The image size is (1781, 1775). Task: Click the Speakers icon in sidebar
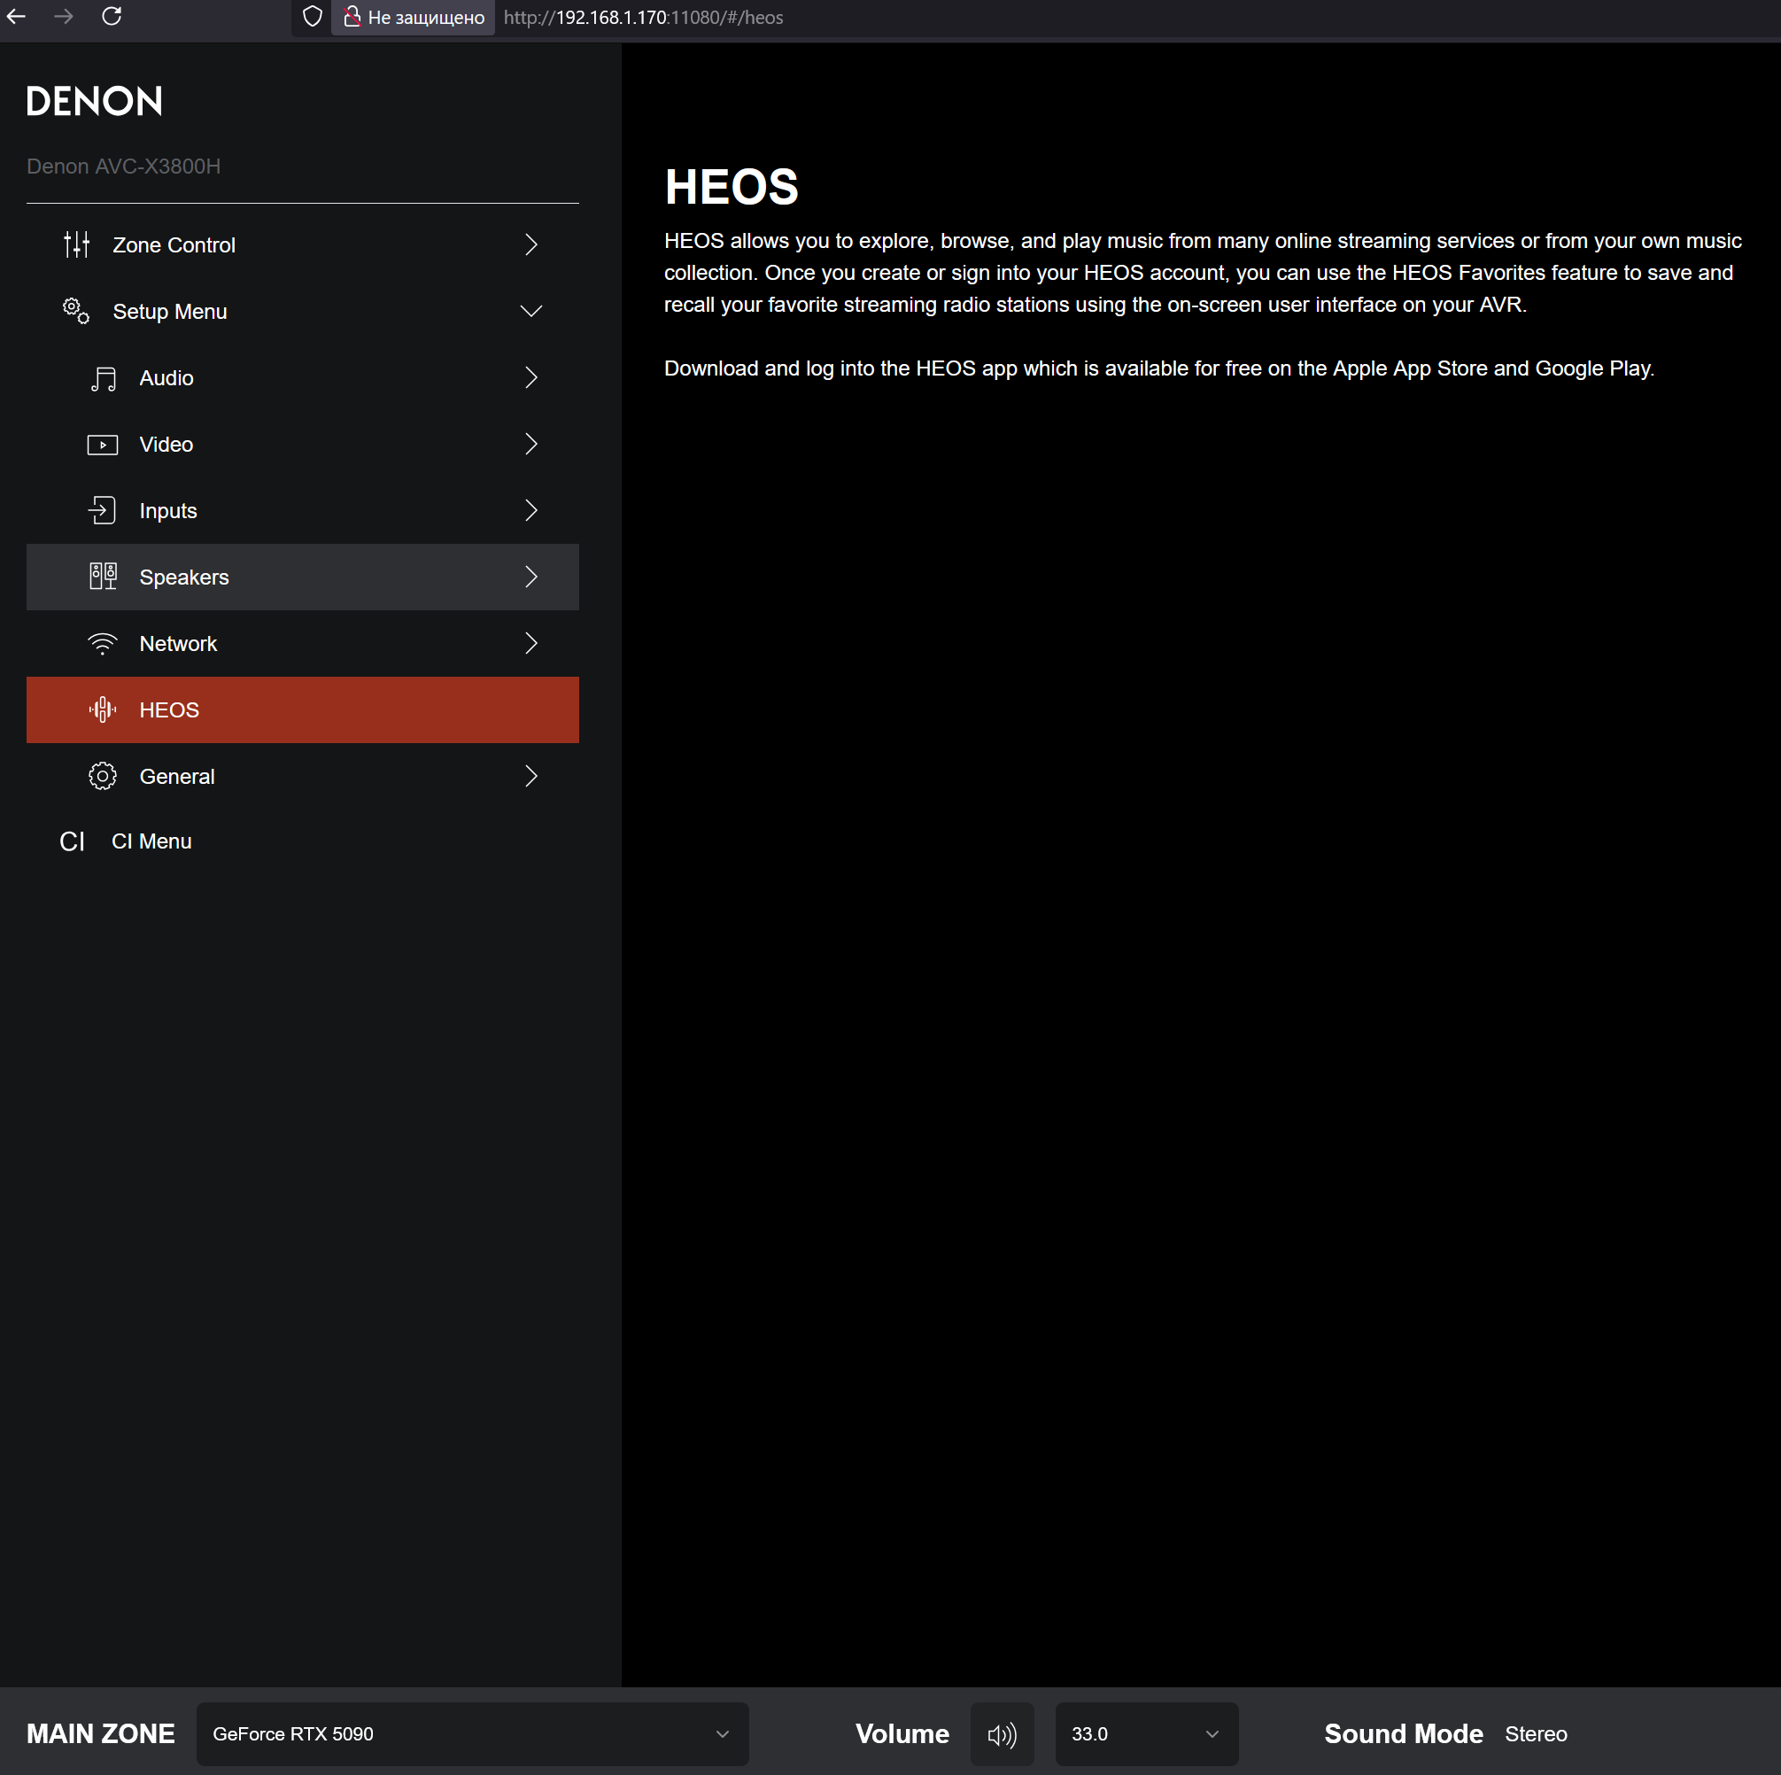[x=103, y=577]
